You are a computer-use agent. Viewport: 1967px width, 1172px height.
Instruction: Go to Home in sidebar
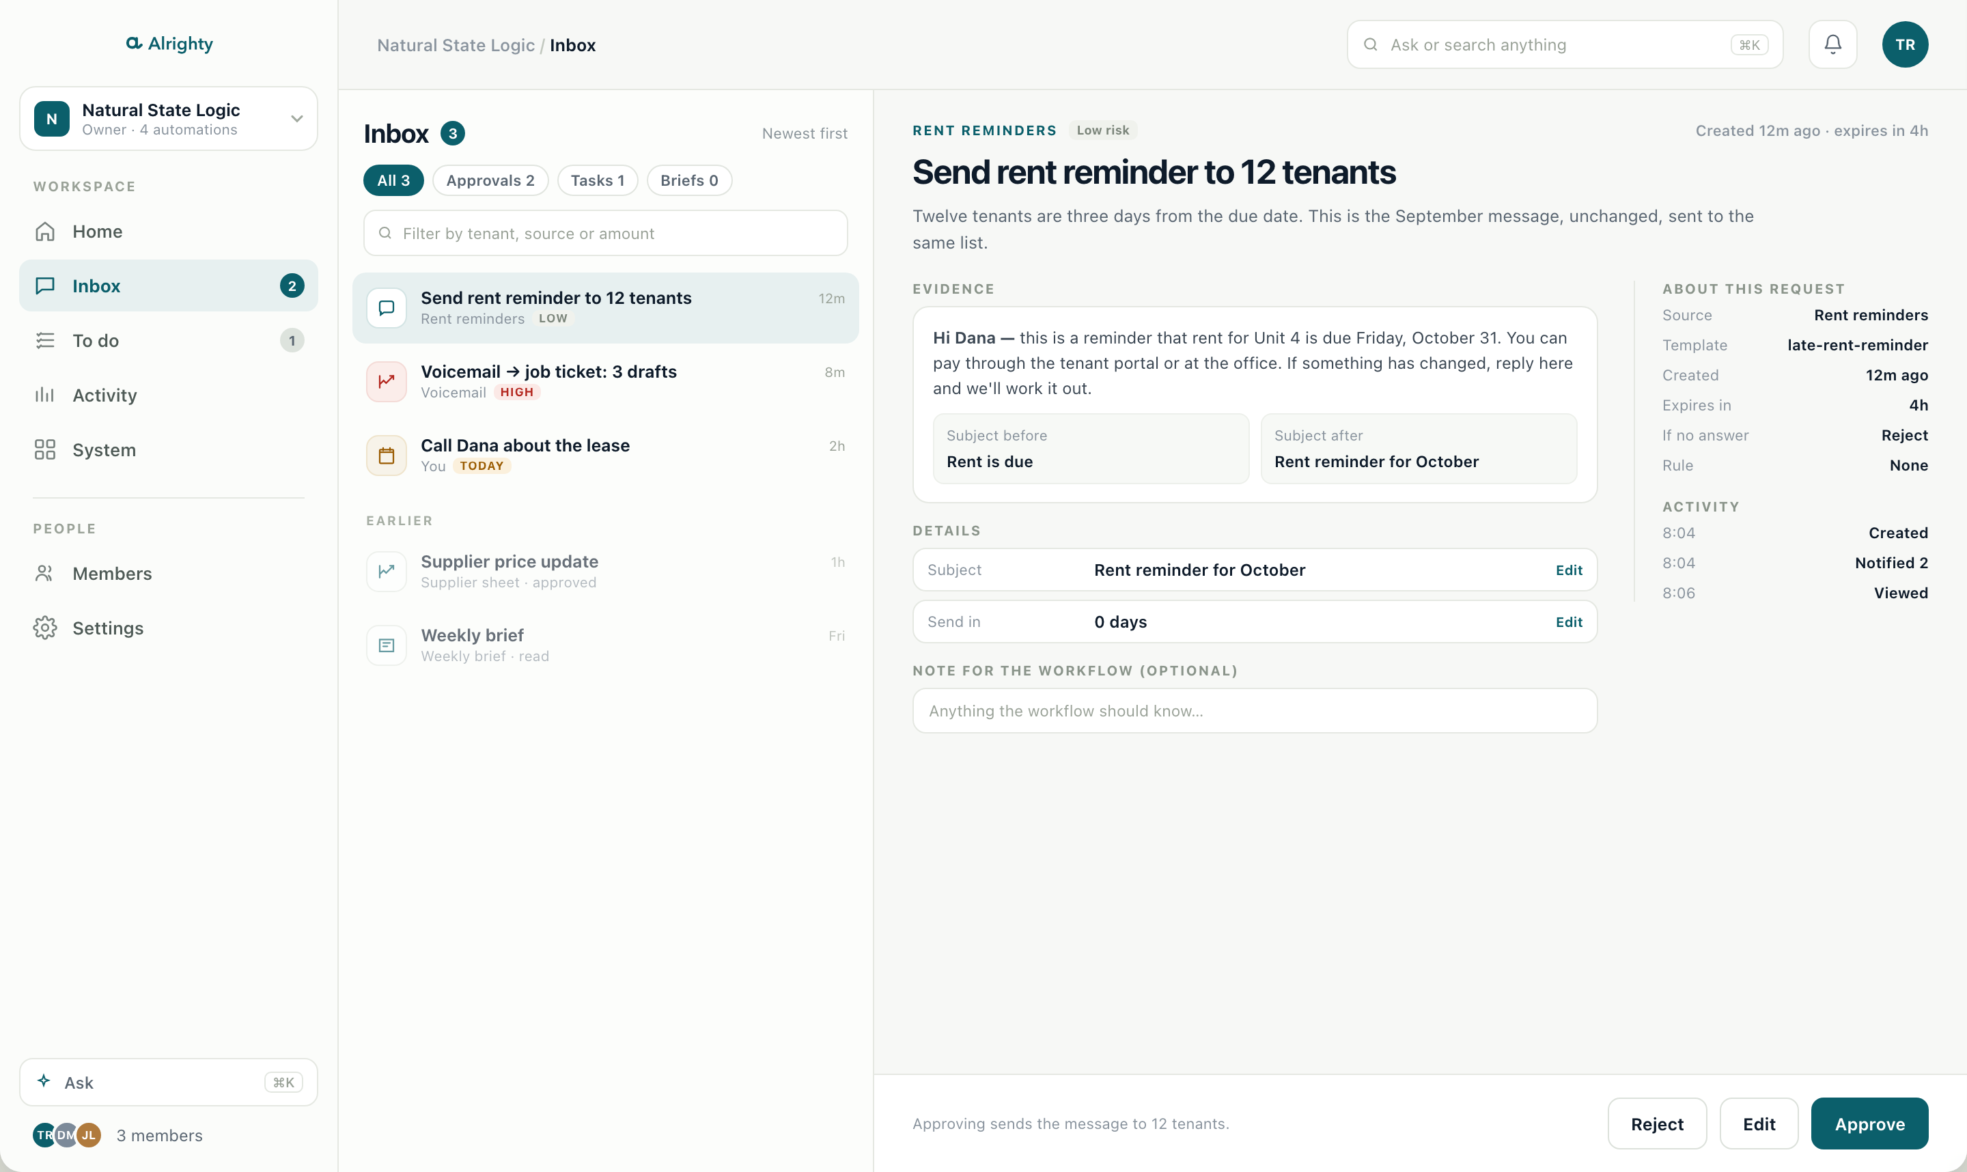(x=168, y=232)
